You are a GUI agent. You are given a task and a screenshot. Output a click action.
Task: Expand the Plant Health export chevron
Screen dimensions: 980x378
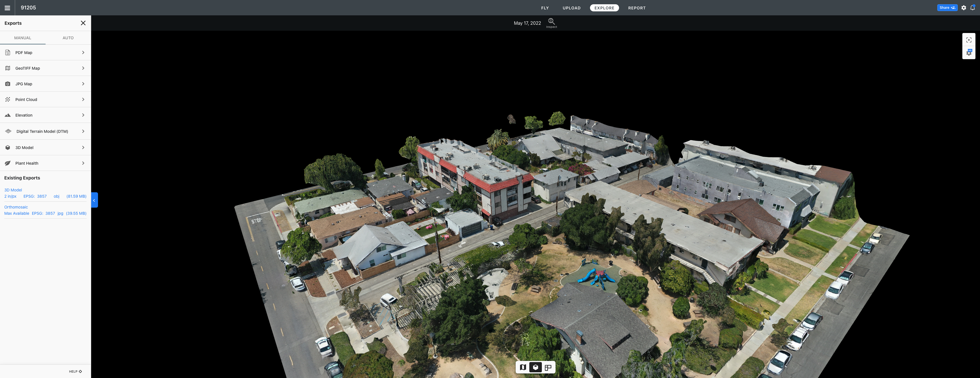(x=83, y=163)
